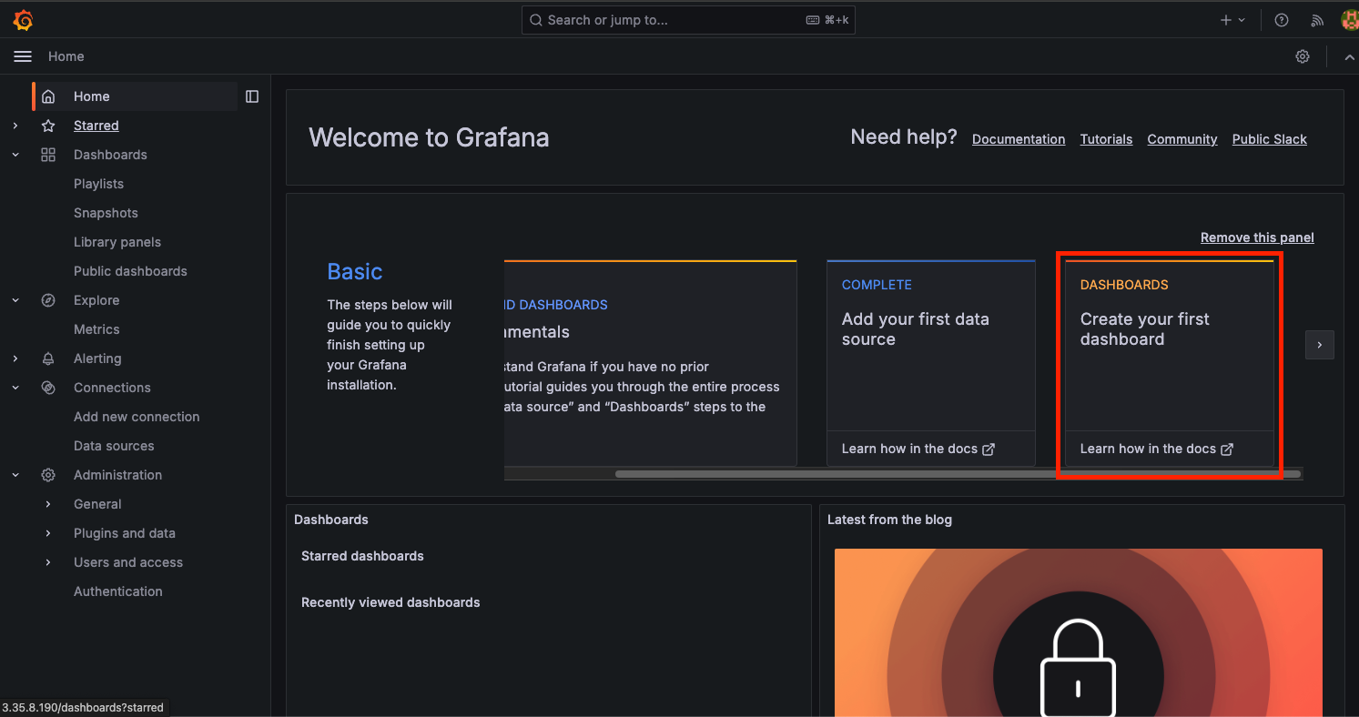Click the Home breadcrumb in top bar
The height and width of the screenshot is (717, 1359).
click(x=66, y=56)
